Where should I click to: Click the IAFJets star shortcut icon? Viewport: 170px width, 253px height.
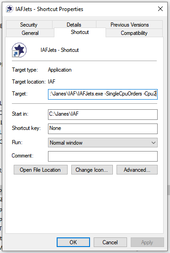19,50
